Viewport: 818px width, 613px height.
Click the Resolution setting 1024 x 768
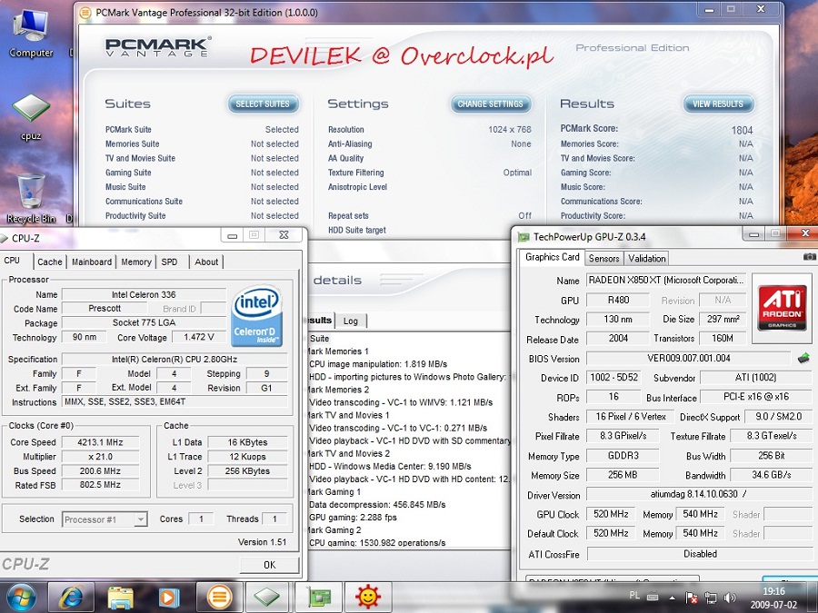pyautogui.click(x=510, y=130)
